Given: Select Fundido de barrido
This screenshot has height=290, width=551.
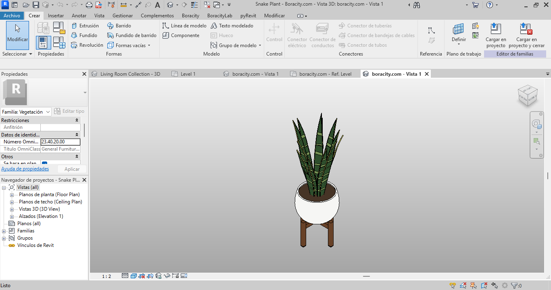Looking at the screenshot, I should point(132,35).
